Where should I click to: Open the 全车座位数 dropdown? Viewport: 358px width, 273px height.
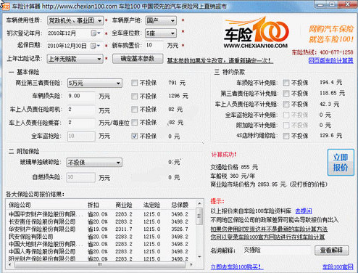(x=161, y=33)
